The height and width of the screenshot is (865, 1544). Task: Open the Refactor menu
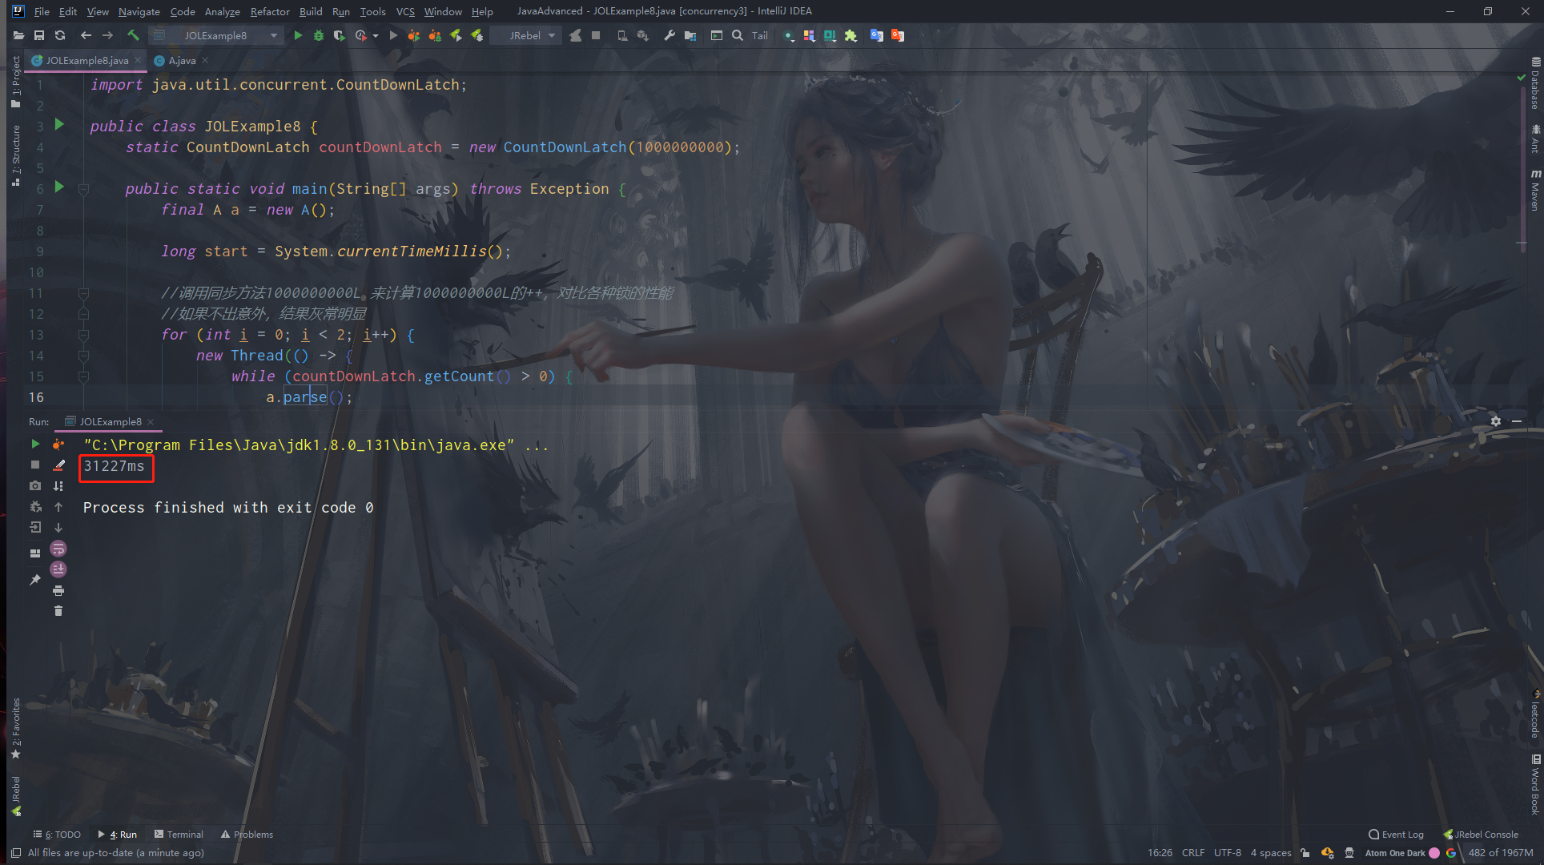pos(270,11)
